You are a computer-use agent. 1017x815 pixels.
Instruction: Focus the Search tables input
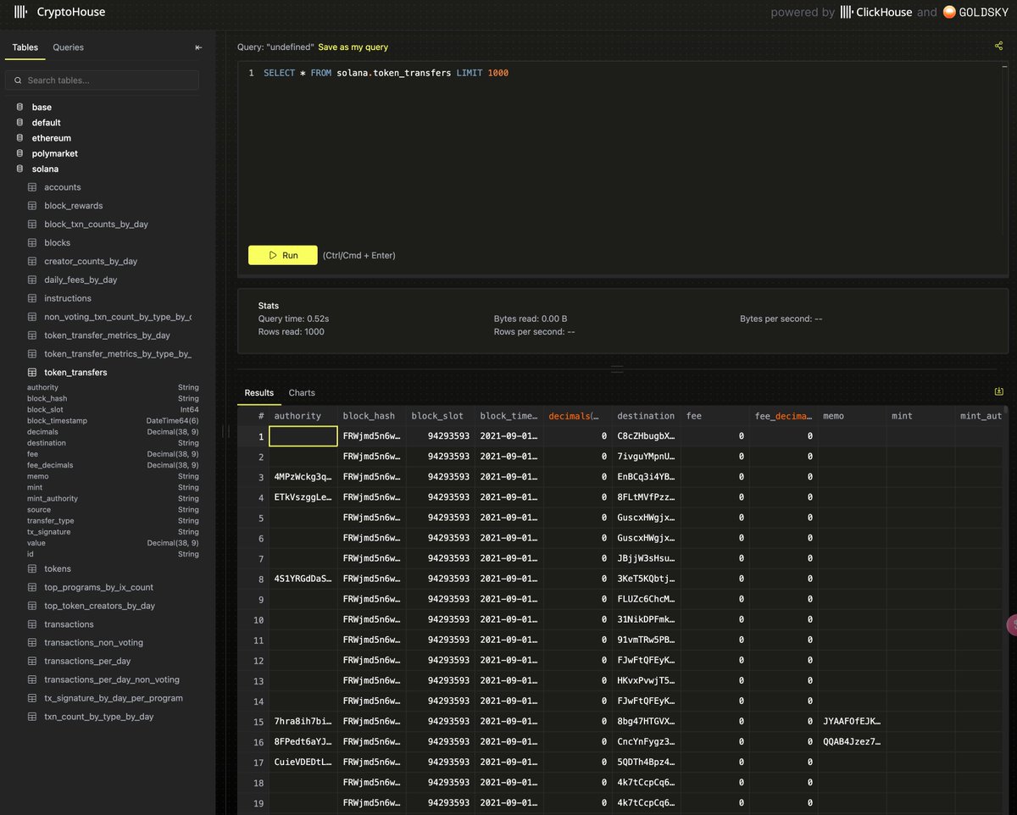click(x=102, y=80)
